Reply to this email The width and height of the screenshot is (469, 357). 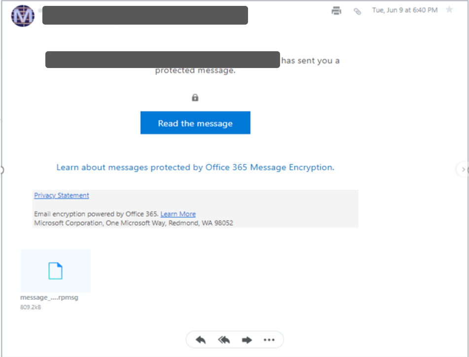tap(201, 340)
